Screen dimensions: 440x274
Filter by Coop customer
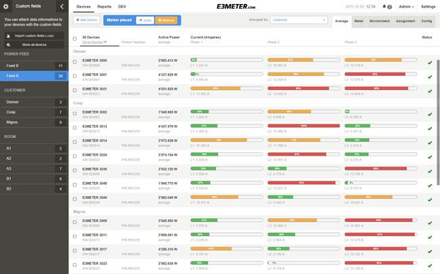click(x=34, y=112)
